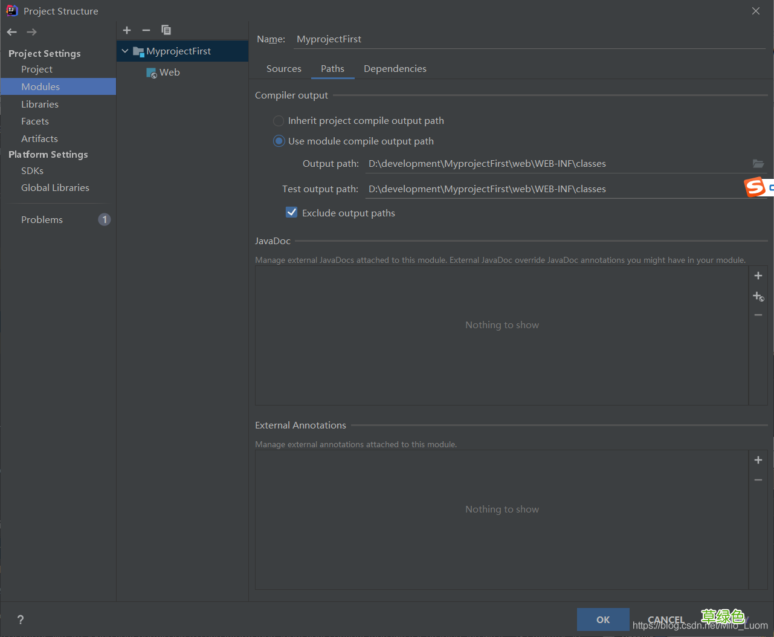Click the OK button
Screen dimensions: 774x637
pyautogui.click(x=602, y=619)
